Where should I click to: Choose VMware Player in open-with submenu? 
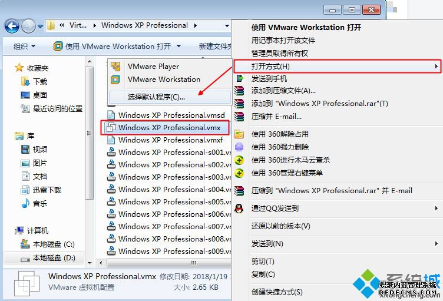click(x=170, y=67)
